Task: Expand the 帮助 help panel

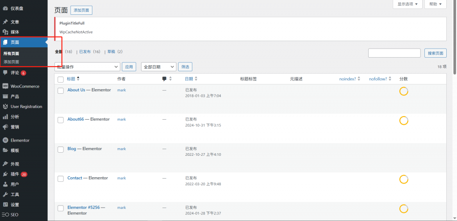Action: coord(436,4)
